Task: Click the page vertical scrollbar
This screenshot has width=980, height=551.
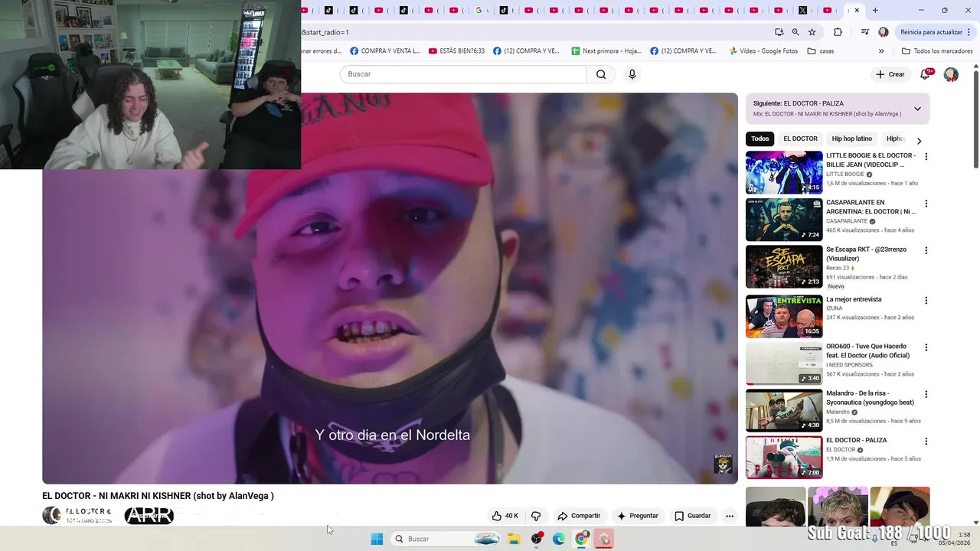Action: (x=975, y=119)
